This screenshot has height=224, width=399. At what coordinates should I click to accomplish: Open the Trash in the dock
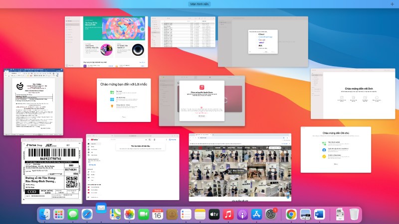pyautogui.click(x=354, y=215)
